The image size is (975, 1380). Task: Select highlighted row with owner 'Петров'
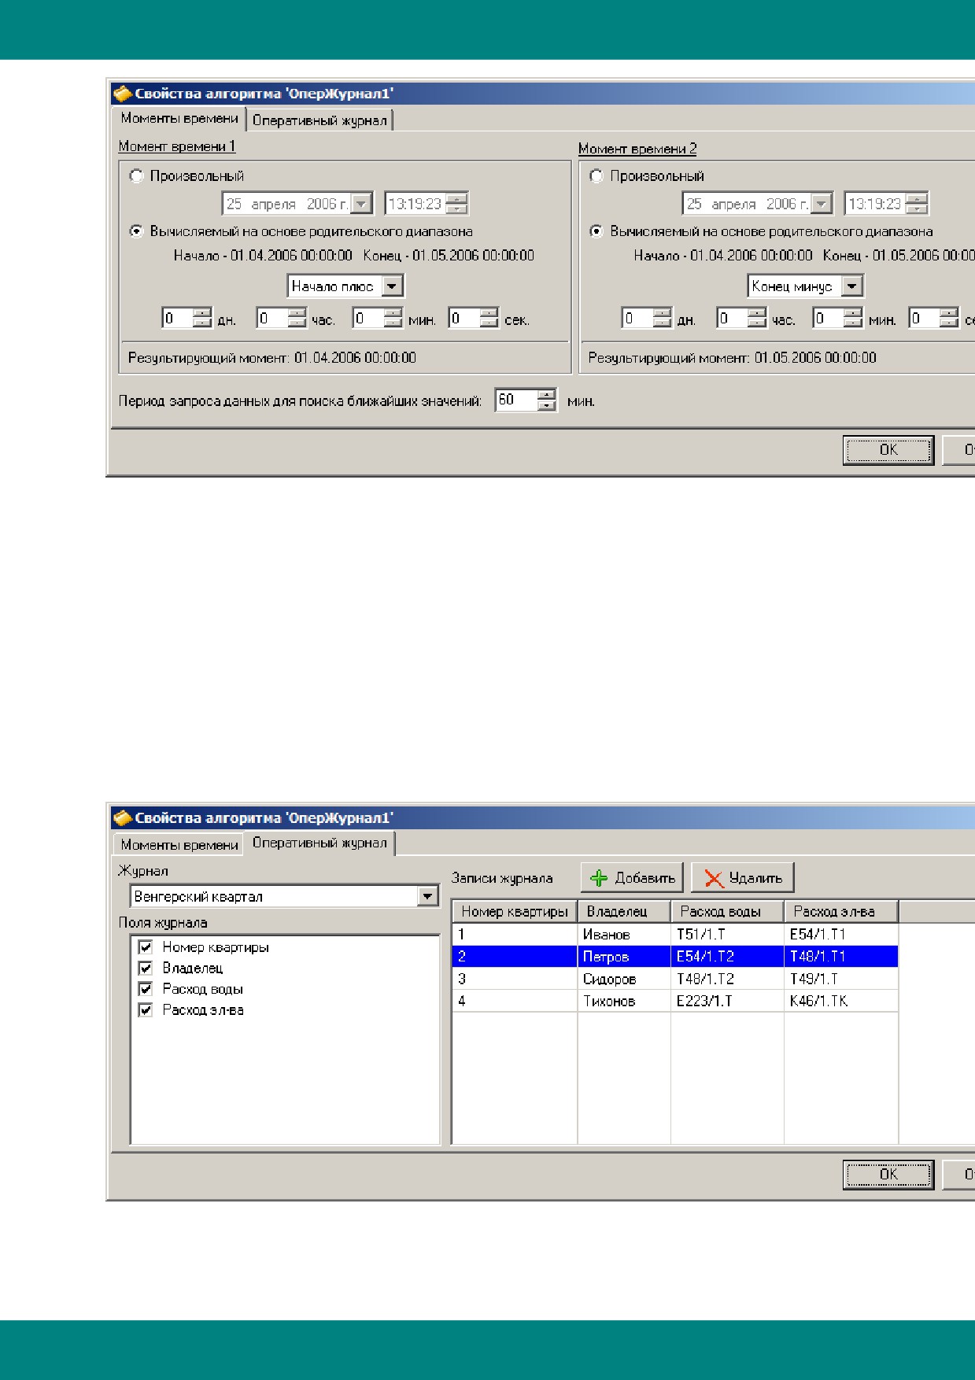(x=675, y=957)
